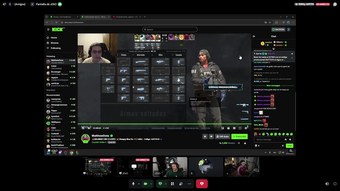Jump to LIVE indicator in player
The height and width of the screenshot is (191, 340).
[106, 128]
